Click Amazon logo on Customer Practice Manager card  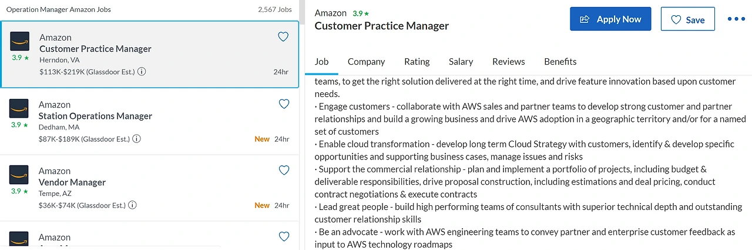19,41
